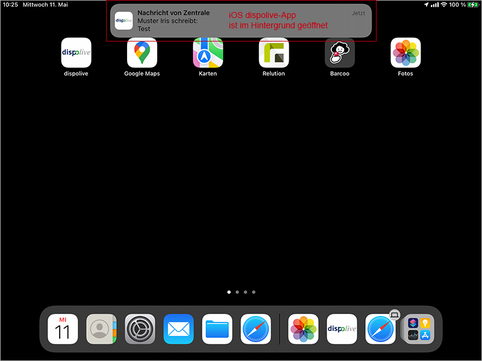Tap the location arrow in status bar

coord(426,5)
